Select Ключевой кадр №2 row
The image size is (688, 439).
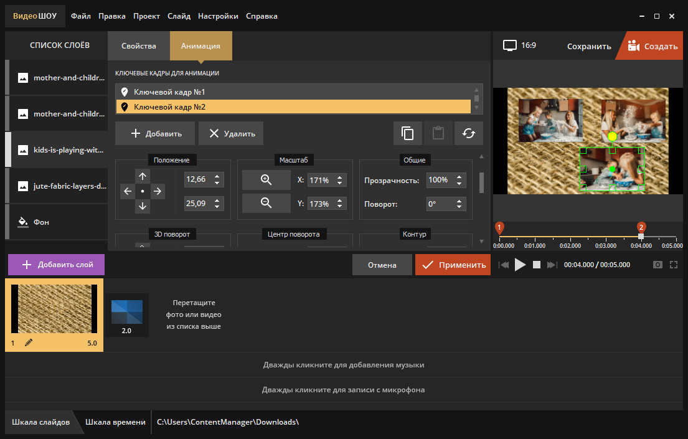coord(293,106)
